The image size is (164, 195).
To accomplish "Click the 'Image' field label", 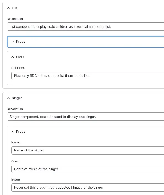I will 15,180.
